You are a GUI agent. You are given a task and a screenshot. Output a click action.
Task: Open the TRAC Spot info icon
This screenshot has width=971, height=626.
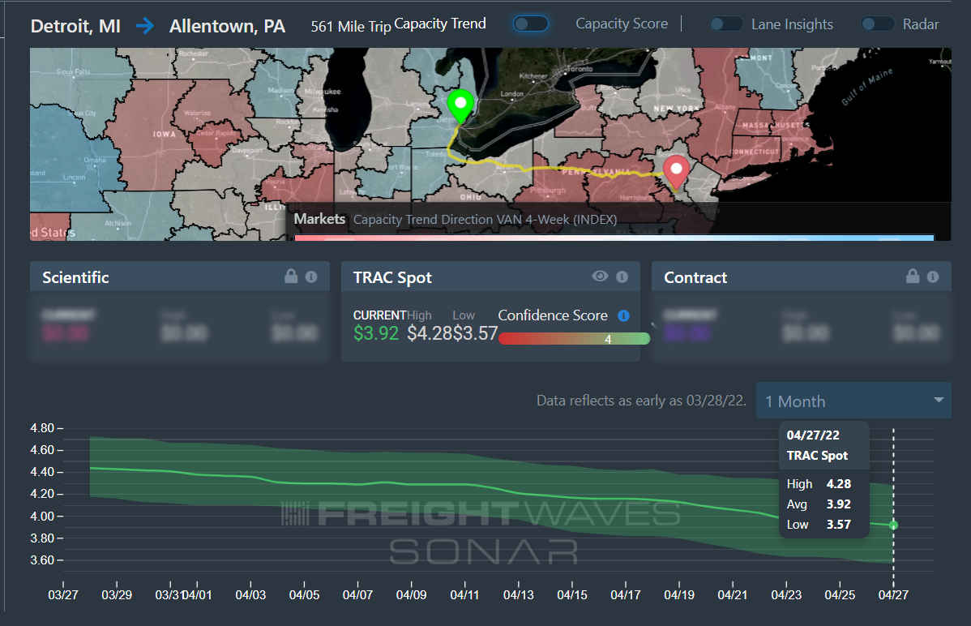622,277
